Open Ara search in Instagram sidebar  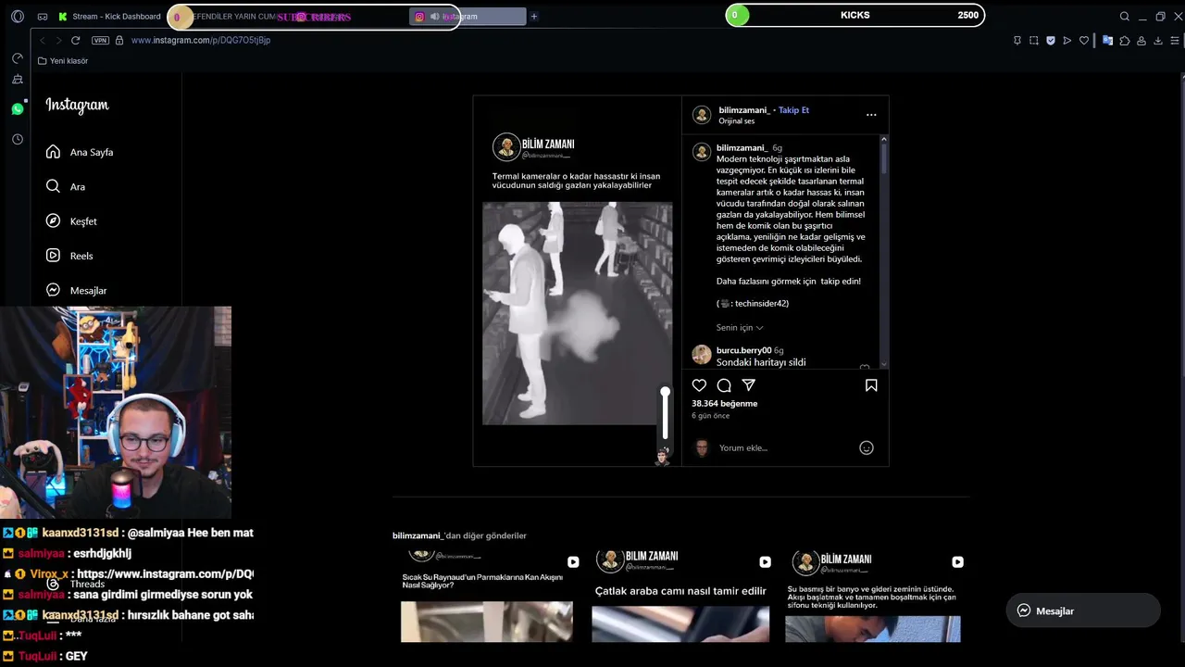(x=65, y=186)
